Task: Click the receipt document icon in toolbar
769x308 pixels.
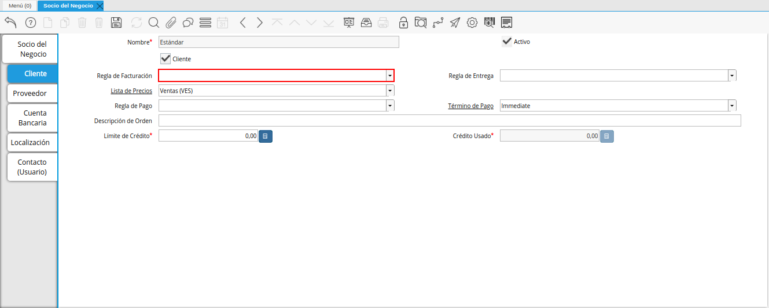Action: click(506, 23)
